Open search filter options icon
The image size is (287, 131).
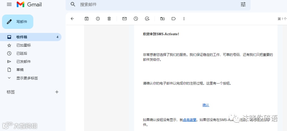click(x=243, y=4)
